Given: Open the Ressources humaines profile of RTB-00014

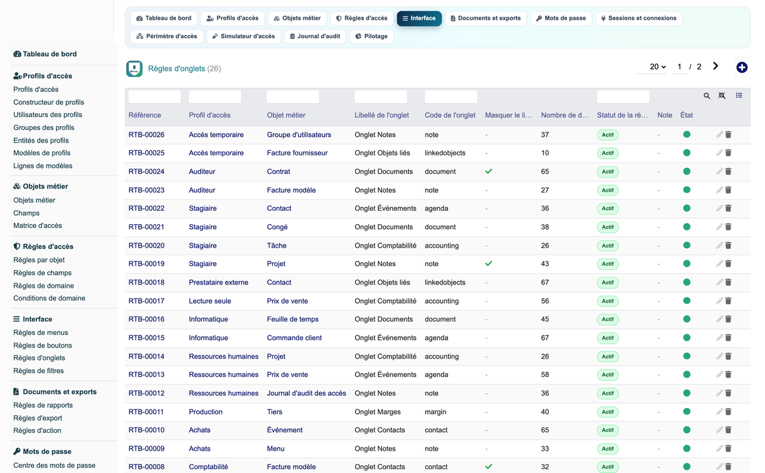Looking at the screenshot, I should click(224, 356).
